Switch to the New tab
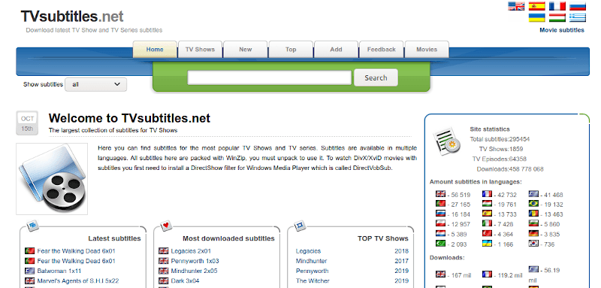 [x=246, y=50]
